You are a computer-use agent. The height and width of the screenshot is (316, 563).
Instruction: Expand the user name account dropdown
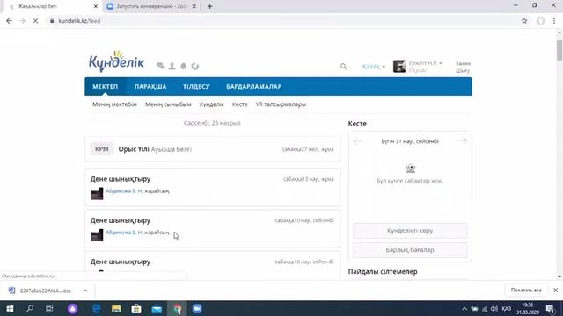[x=426, y=63]
